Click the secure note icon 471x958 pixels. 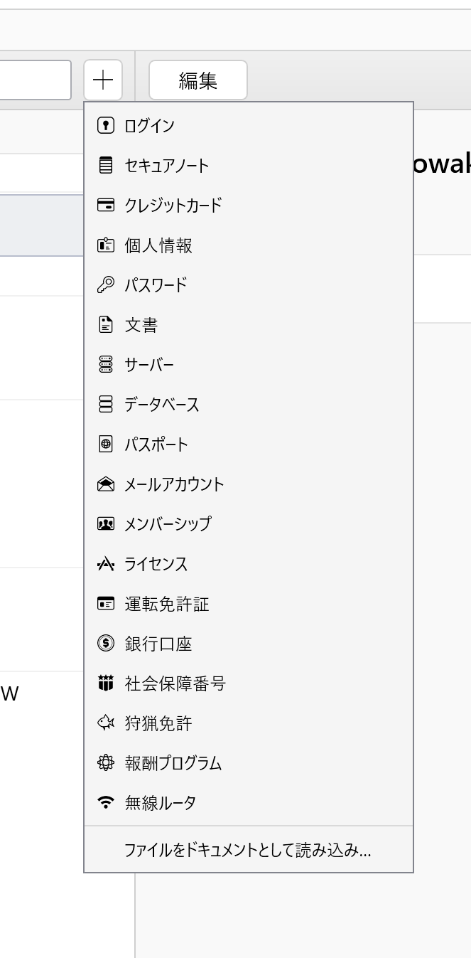pos(105,166)
